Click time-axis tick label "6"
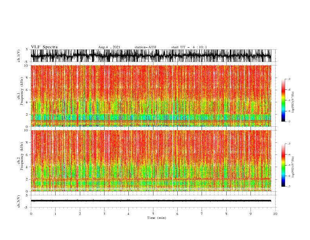The image size is (310, 240). pos(177,214)
